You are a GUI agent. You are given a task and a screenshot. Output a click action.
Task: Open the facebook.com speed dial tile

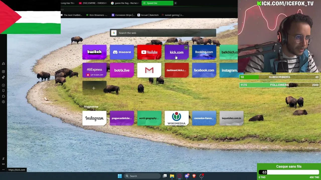click(x=204, y=70)
